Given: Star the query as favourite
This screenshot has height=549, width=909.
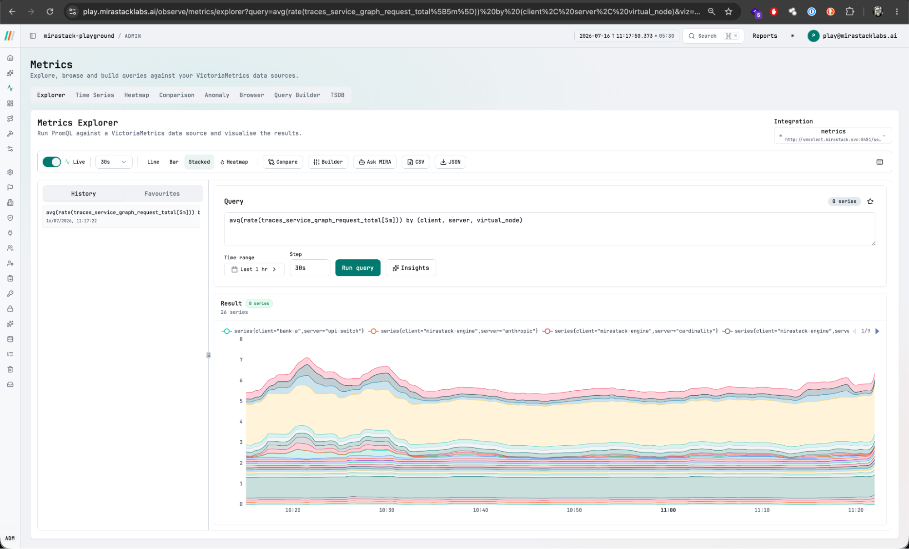Looking at the screenshot, I should point(870,201).
